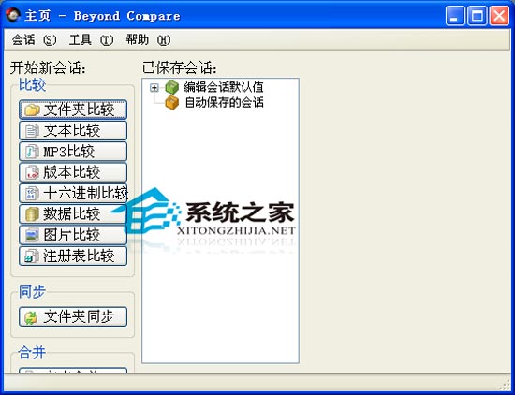Start a 注册表比较 session
This screenshot has width=515, height=395.
pos(73,256)
